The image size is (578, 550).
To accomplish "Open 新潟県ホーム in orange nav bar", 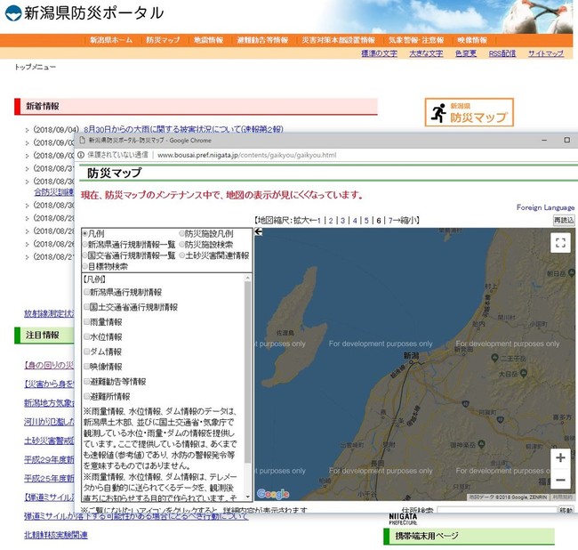I will click(111, 40).
